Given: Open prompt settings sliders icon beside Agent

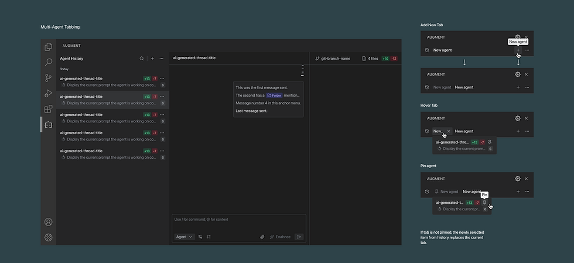Looking at the screenshot, I should tap(200, 237).
